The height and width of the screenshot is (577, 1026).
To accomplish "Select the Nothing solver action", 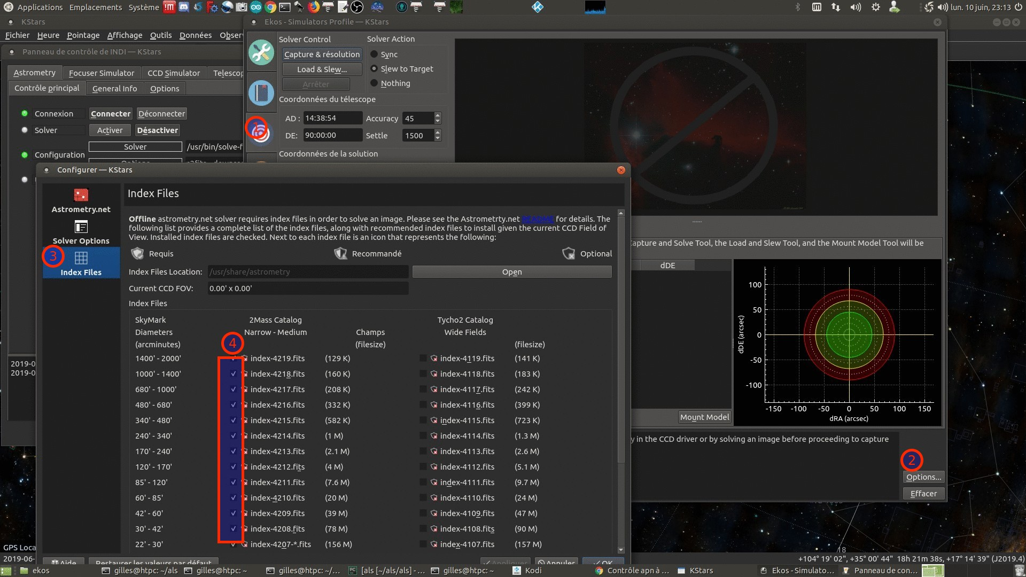I will click(375, 83).
